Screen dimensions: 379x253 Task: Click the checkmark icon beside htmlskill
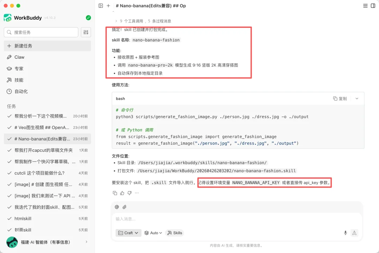[x=9, y=218]
